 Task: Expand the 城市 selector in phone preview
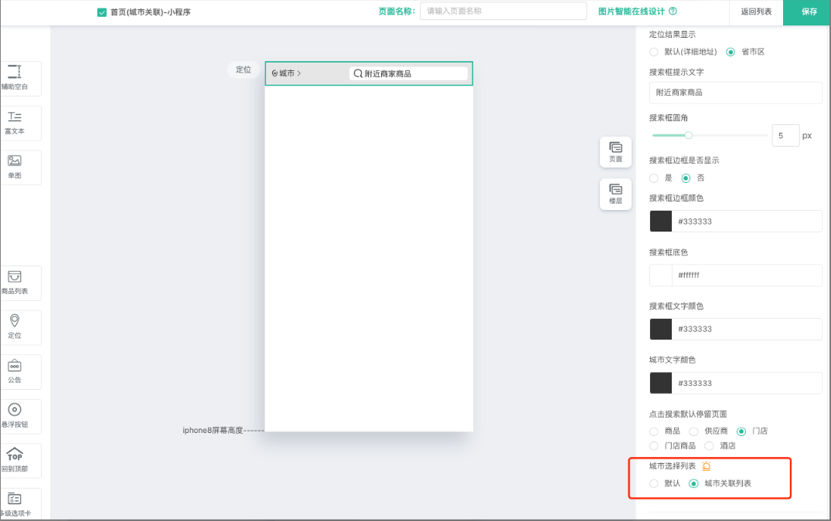coord(286,73)
